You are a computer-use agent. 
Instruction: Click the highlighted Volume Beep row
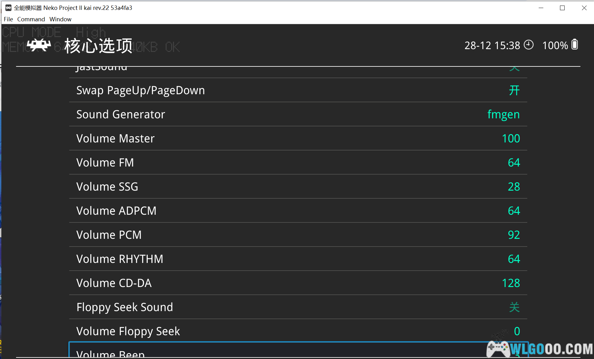coord(278,352)
